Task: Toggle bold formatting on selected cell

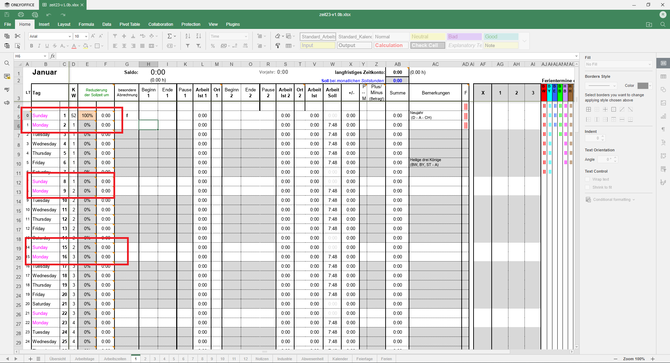Action: pyautogui.click(x=31, y=46)
